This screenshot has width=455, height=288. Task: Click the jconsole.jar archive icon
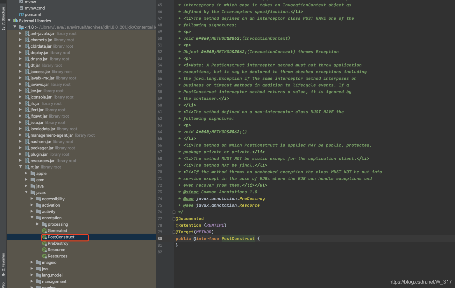coord(27,97)
